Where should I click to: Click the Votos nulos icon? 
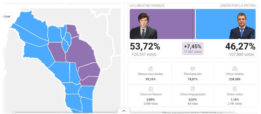click(x=234, y=89)
